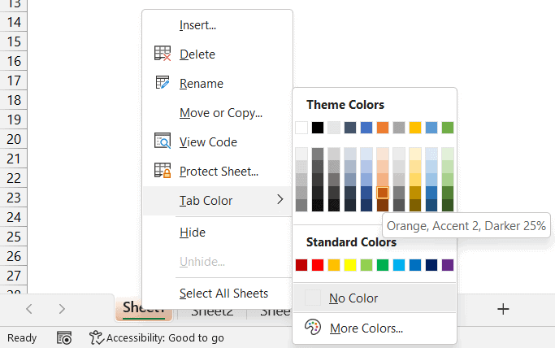Choose Hide from the context menu
Image resolution: width=555 pixels, height=348 pixels.
tap(193, 233)
